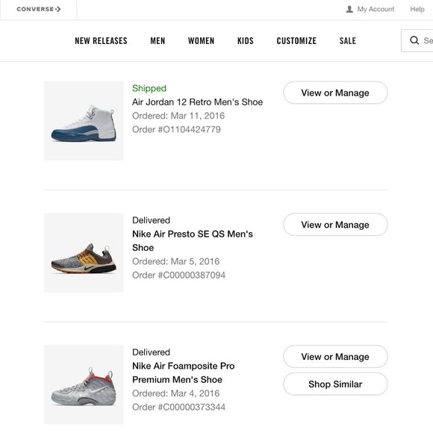
Task: Click Shop Similar for Foamposite Pro
Action: tap(335, 384)
